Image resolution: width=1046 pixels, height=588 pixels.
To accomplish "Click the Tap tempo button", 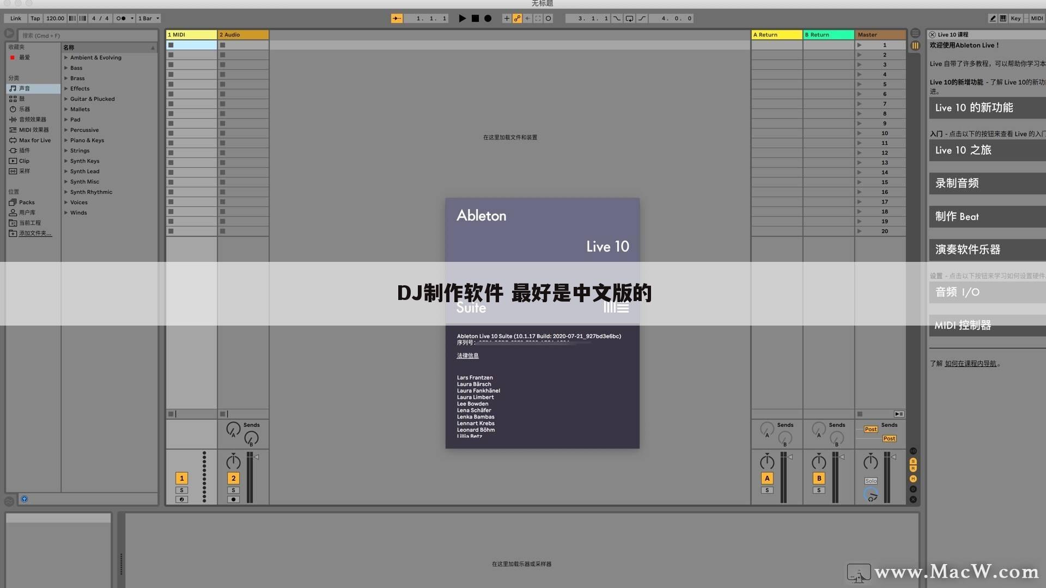I will 35,18.
